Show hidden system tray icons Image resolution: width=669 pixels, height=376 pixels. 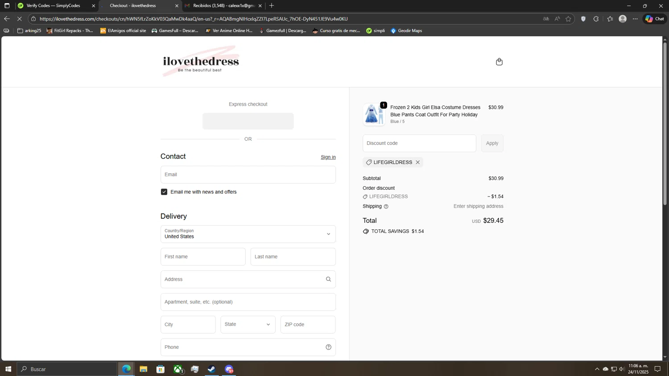pos(597,369)
